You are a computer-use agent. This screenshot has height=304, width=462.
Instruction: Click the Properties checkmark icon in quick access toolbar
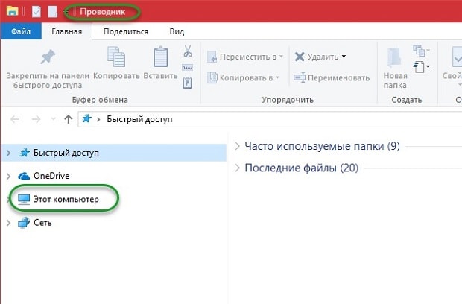coord(37,11)
